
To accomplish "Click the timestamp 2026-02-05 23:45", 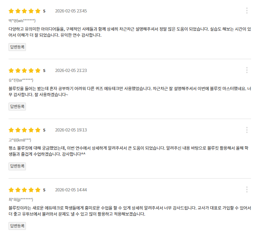I will pyautogui.click(x=71, y=11).
